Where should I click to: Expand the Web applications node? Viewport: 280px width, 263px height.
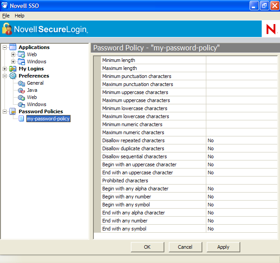[x=13, y=54]
